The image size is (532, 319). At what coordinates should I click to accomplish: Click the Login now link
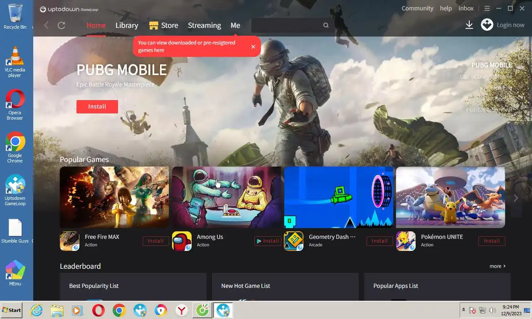510,25
